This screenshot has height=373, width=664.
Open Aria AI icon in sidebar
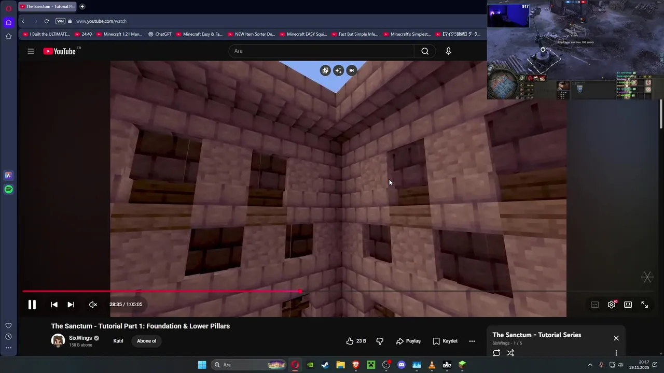tap(8, 176)
